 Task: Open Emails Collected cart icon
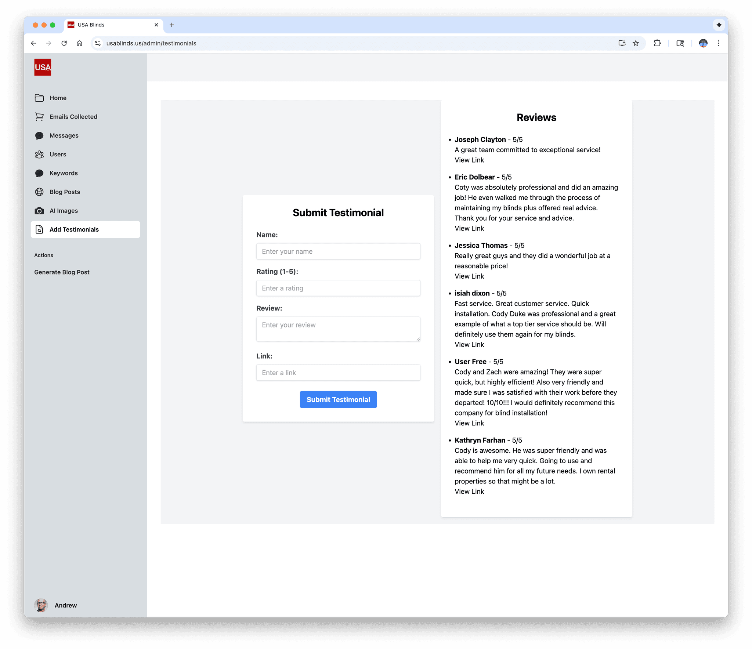tap(39, 117)
